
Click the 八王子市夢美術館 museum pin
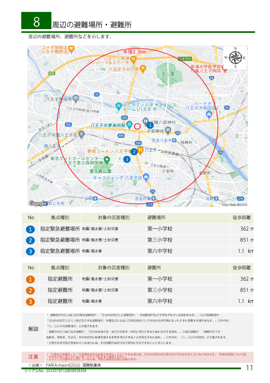point(129,125)
